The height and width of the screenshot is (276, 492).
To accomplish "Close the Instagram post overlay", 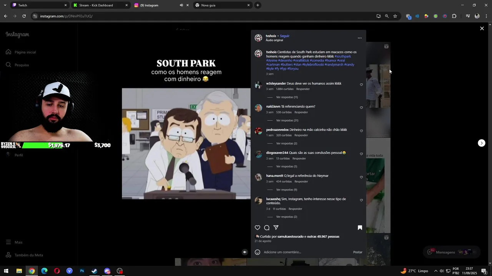I will [x=482, y=28].
